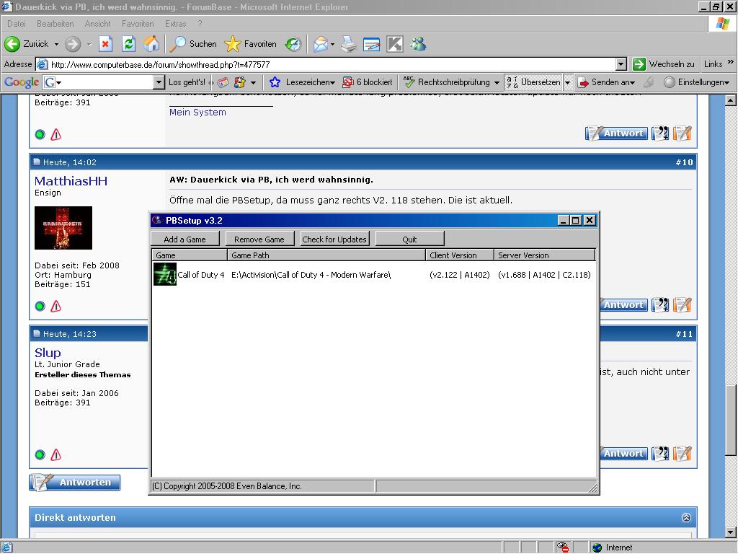
Task: Click Quit in PBSetup window
Action: (x=409, y=239)
